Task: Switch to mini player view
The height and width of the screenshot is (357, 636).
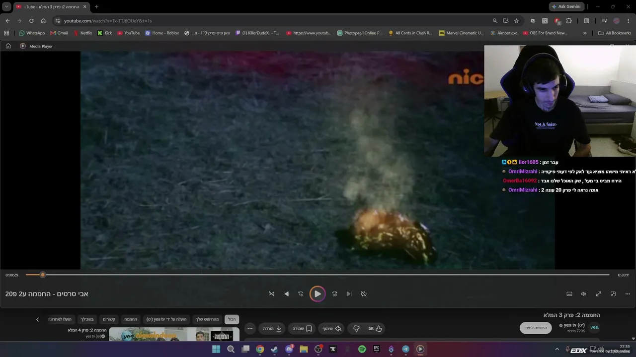Action: pos(613,294)
